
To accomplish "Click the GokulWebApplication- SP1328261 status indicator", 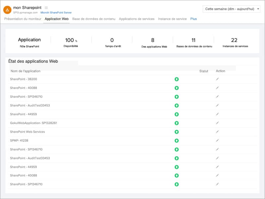I will coord(177,123).
